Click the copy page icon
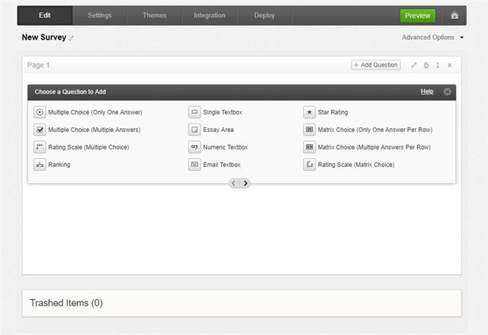 426,66
